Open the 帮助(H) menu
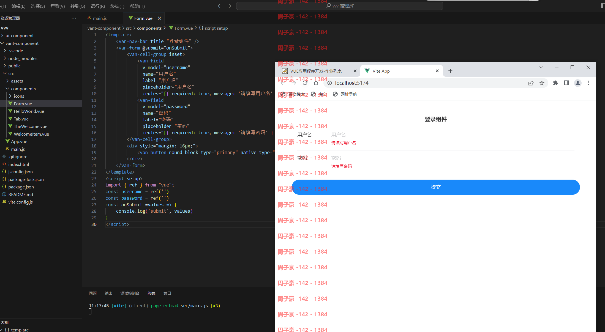This screenshot has height=332, width=605. [x=137, y=6]
